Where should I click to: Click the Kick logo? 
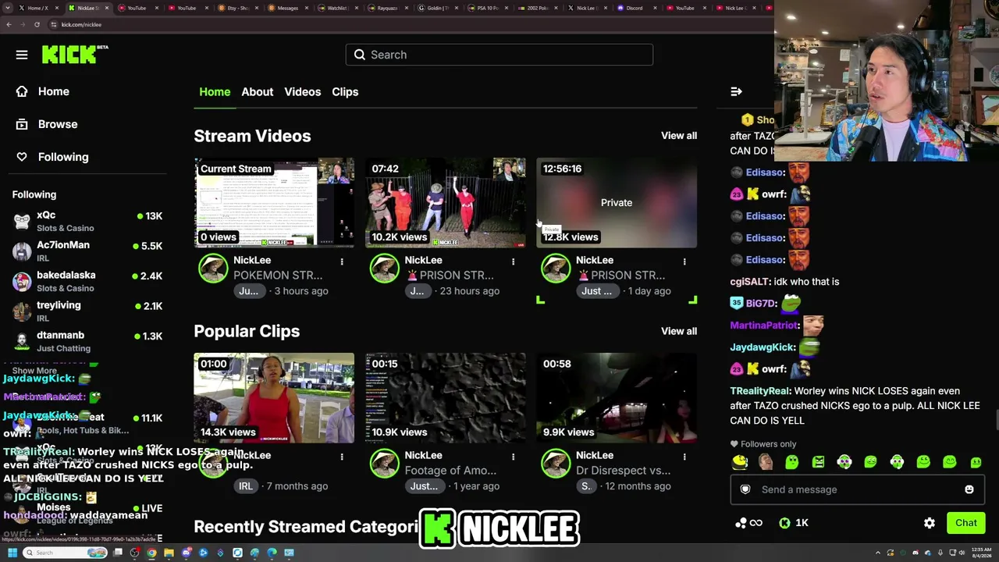75,54
